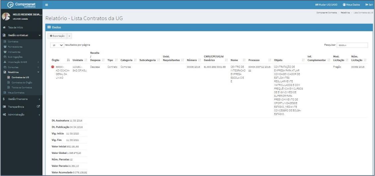375x176 pixels.
Task: Open Transparência external link in sidebar
Action: click(x=21, y=107)
